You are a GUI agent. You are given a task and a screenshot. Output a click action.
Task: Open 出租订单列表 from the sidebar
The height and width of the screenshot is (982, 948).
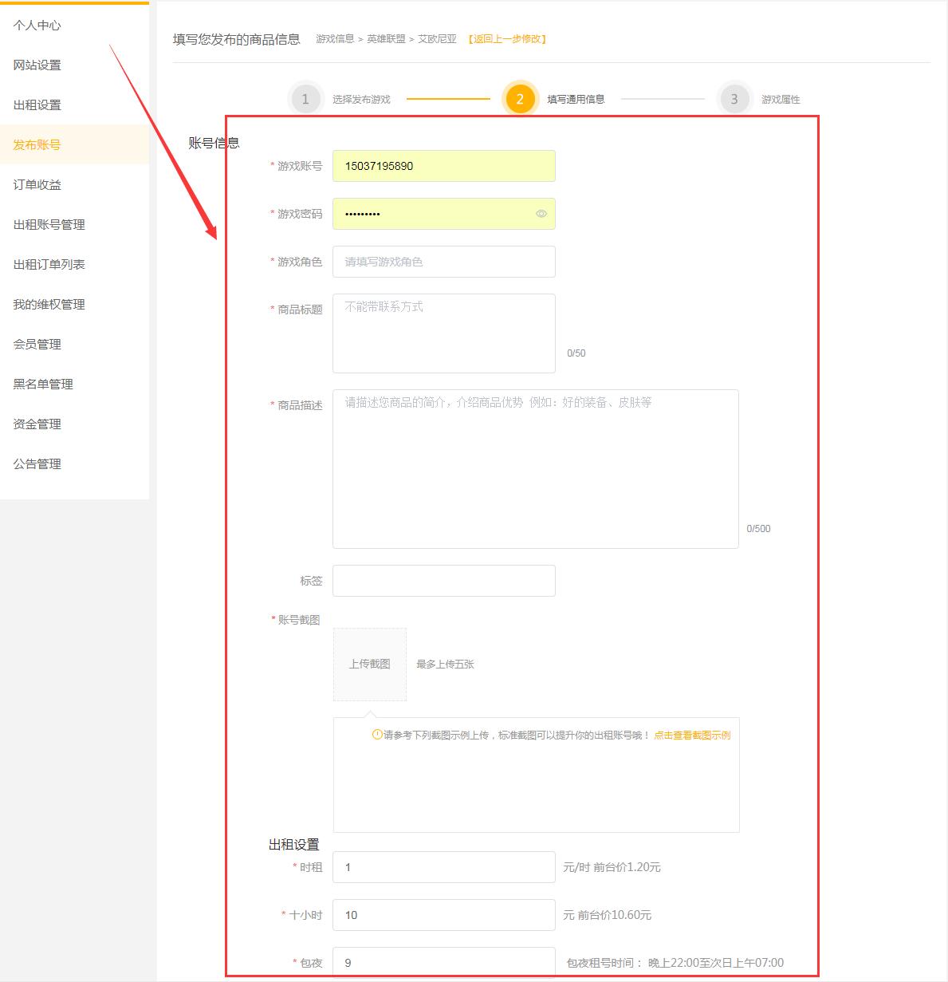(49, 264)
